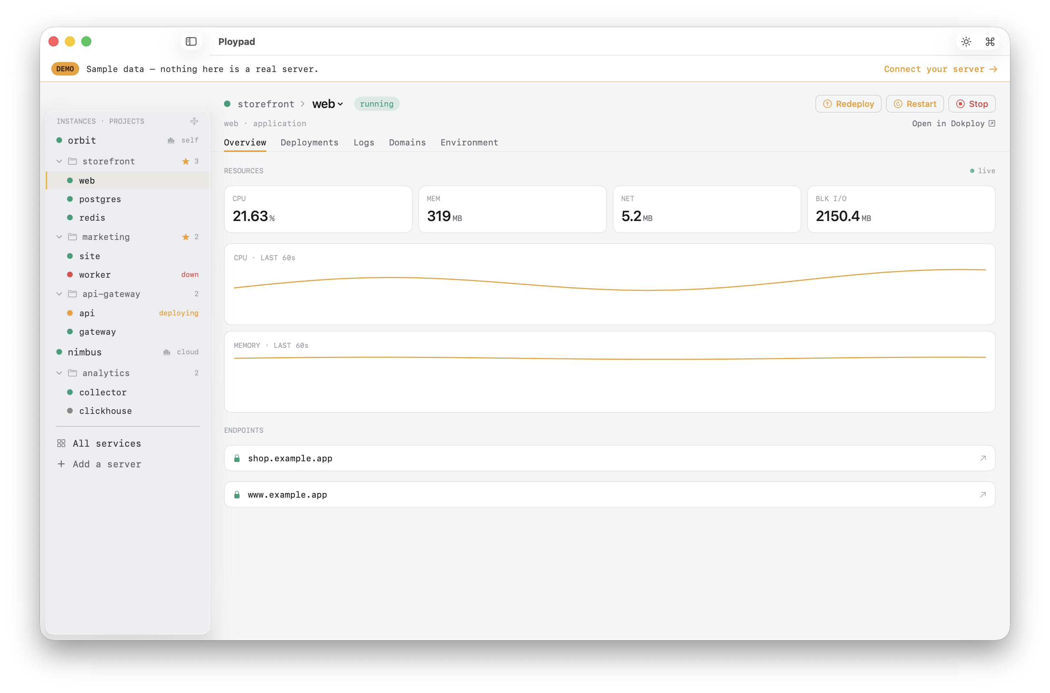Select the redis service
Image resolution: width=1050 pixels, height=693 pixels.
coord(128,217)
